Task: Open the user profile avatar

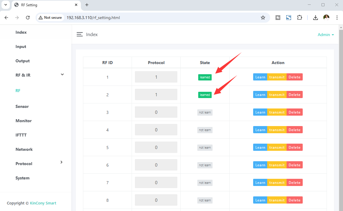Action: coord(326,18)
